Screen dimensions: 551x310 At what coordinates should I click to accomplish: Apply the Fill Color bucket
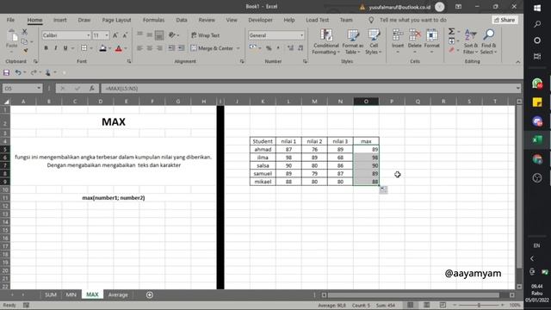pyautogui.click(x=102, y=48)
